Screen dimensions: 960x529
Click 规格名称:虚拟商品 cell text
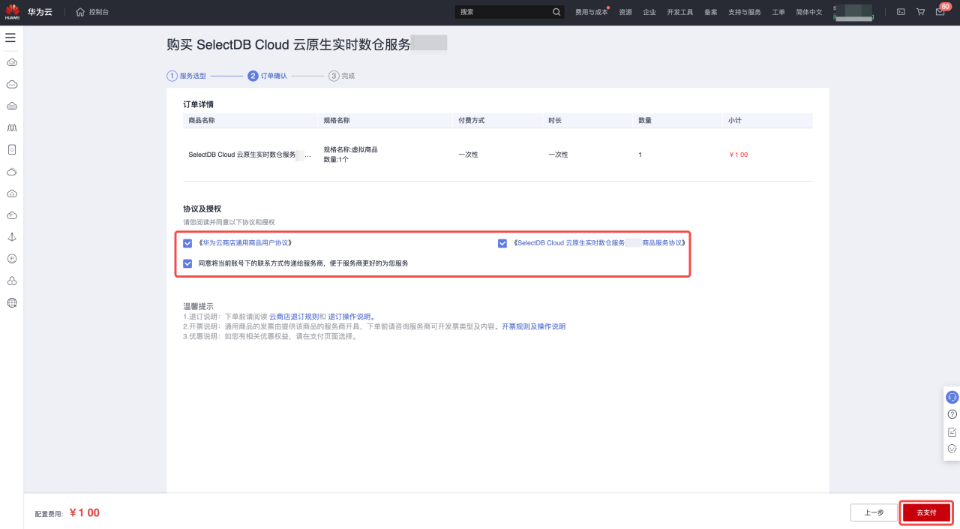(350, 149)
